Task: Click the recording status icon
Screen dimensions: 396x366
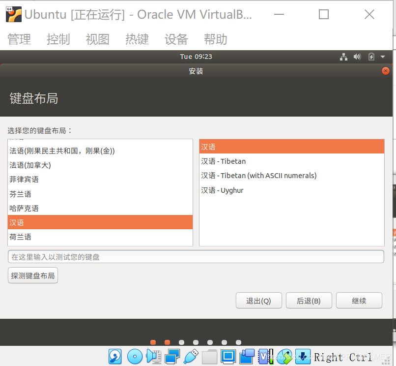Action: [247, 357]
